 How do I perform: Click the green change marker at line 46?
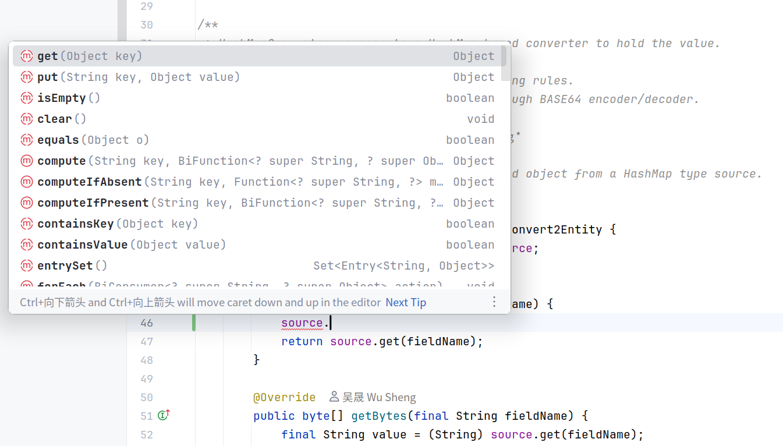tap(194, 323)
